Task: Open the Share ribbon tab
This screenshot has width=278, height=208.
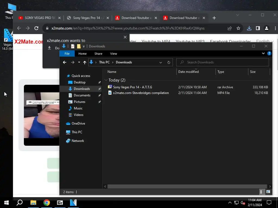Action: tap(98, 54)
